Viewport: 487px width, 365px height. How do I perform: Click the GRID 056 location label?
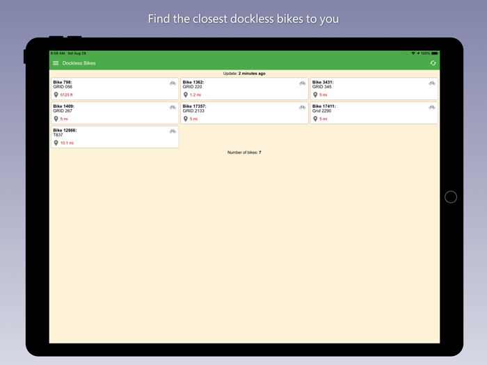[63, 87]
